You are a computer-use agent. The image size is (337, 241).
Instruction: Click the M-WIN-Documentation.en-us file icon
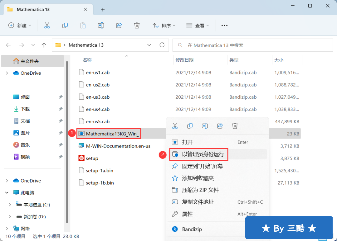pos(81,146)
